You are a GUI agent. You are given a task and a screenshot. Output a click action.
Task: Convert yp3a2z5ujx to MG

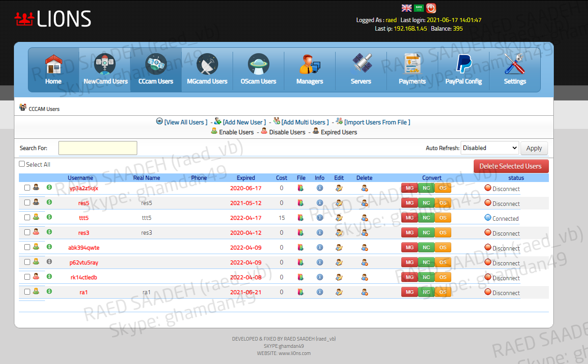pyautogui.click(x=409, y=188)
